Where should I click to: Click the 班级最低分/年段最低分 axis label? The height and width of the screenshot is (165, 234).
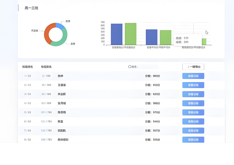coord(193,47)
